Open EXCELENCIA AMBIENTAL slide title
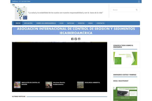Viewport: 152px width, 101px height. tap(92, 83)
